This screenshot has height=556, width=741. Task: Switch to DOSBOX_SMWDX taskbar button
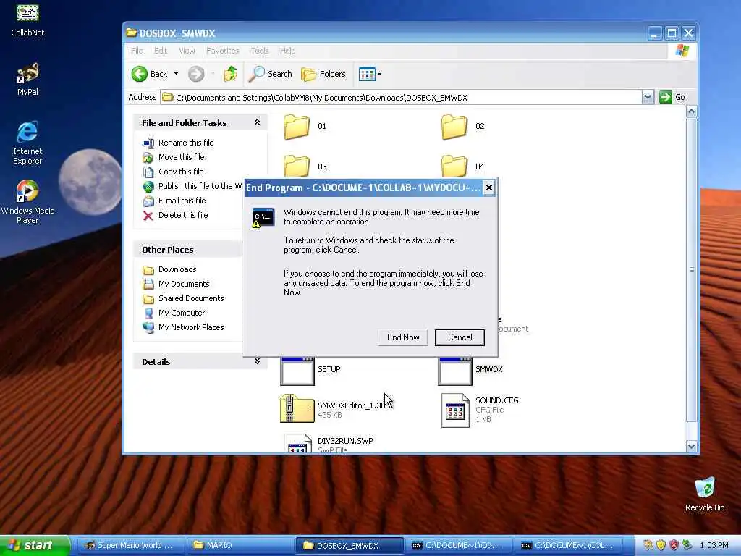coord(350,545)
